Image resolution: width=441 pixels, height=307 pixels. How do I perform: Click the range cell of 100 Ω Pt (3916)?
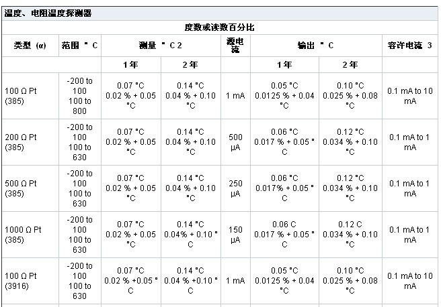[79, 281]
